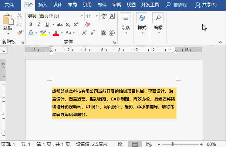Clear all formatting with eraser icon
The height and width of the screenshot is (147, 226).
pos(88,24)
